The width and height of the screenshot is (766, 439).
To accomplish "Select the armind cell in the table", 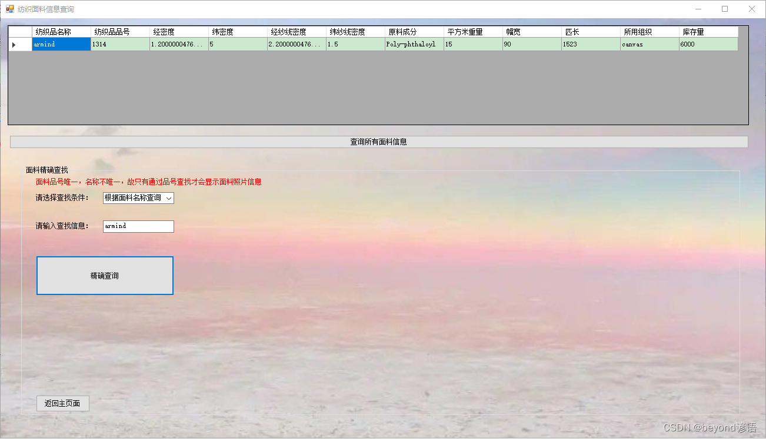I will point(62,45).
